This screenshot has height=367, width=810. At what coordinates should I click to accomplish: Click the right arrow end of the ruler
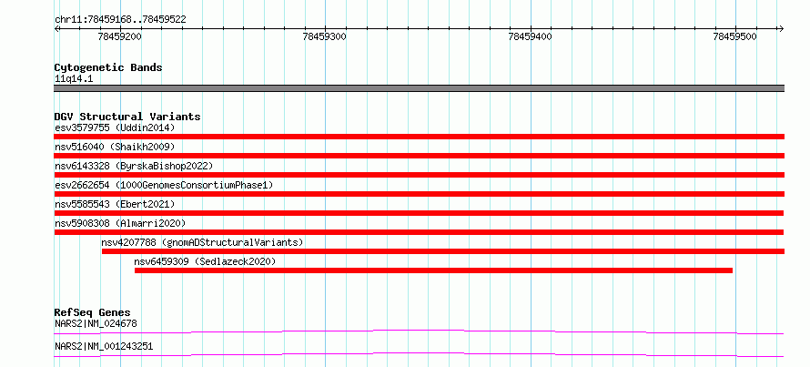781,28
